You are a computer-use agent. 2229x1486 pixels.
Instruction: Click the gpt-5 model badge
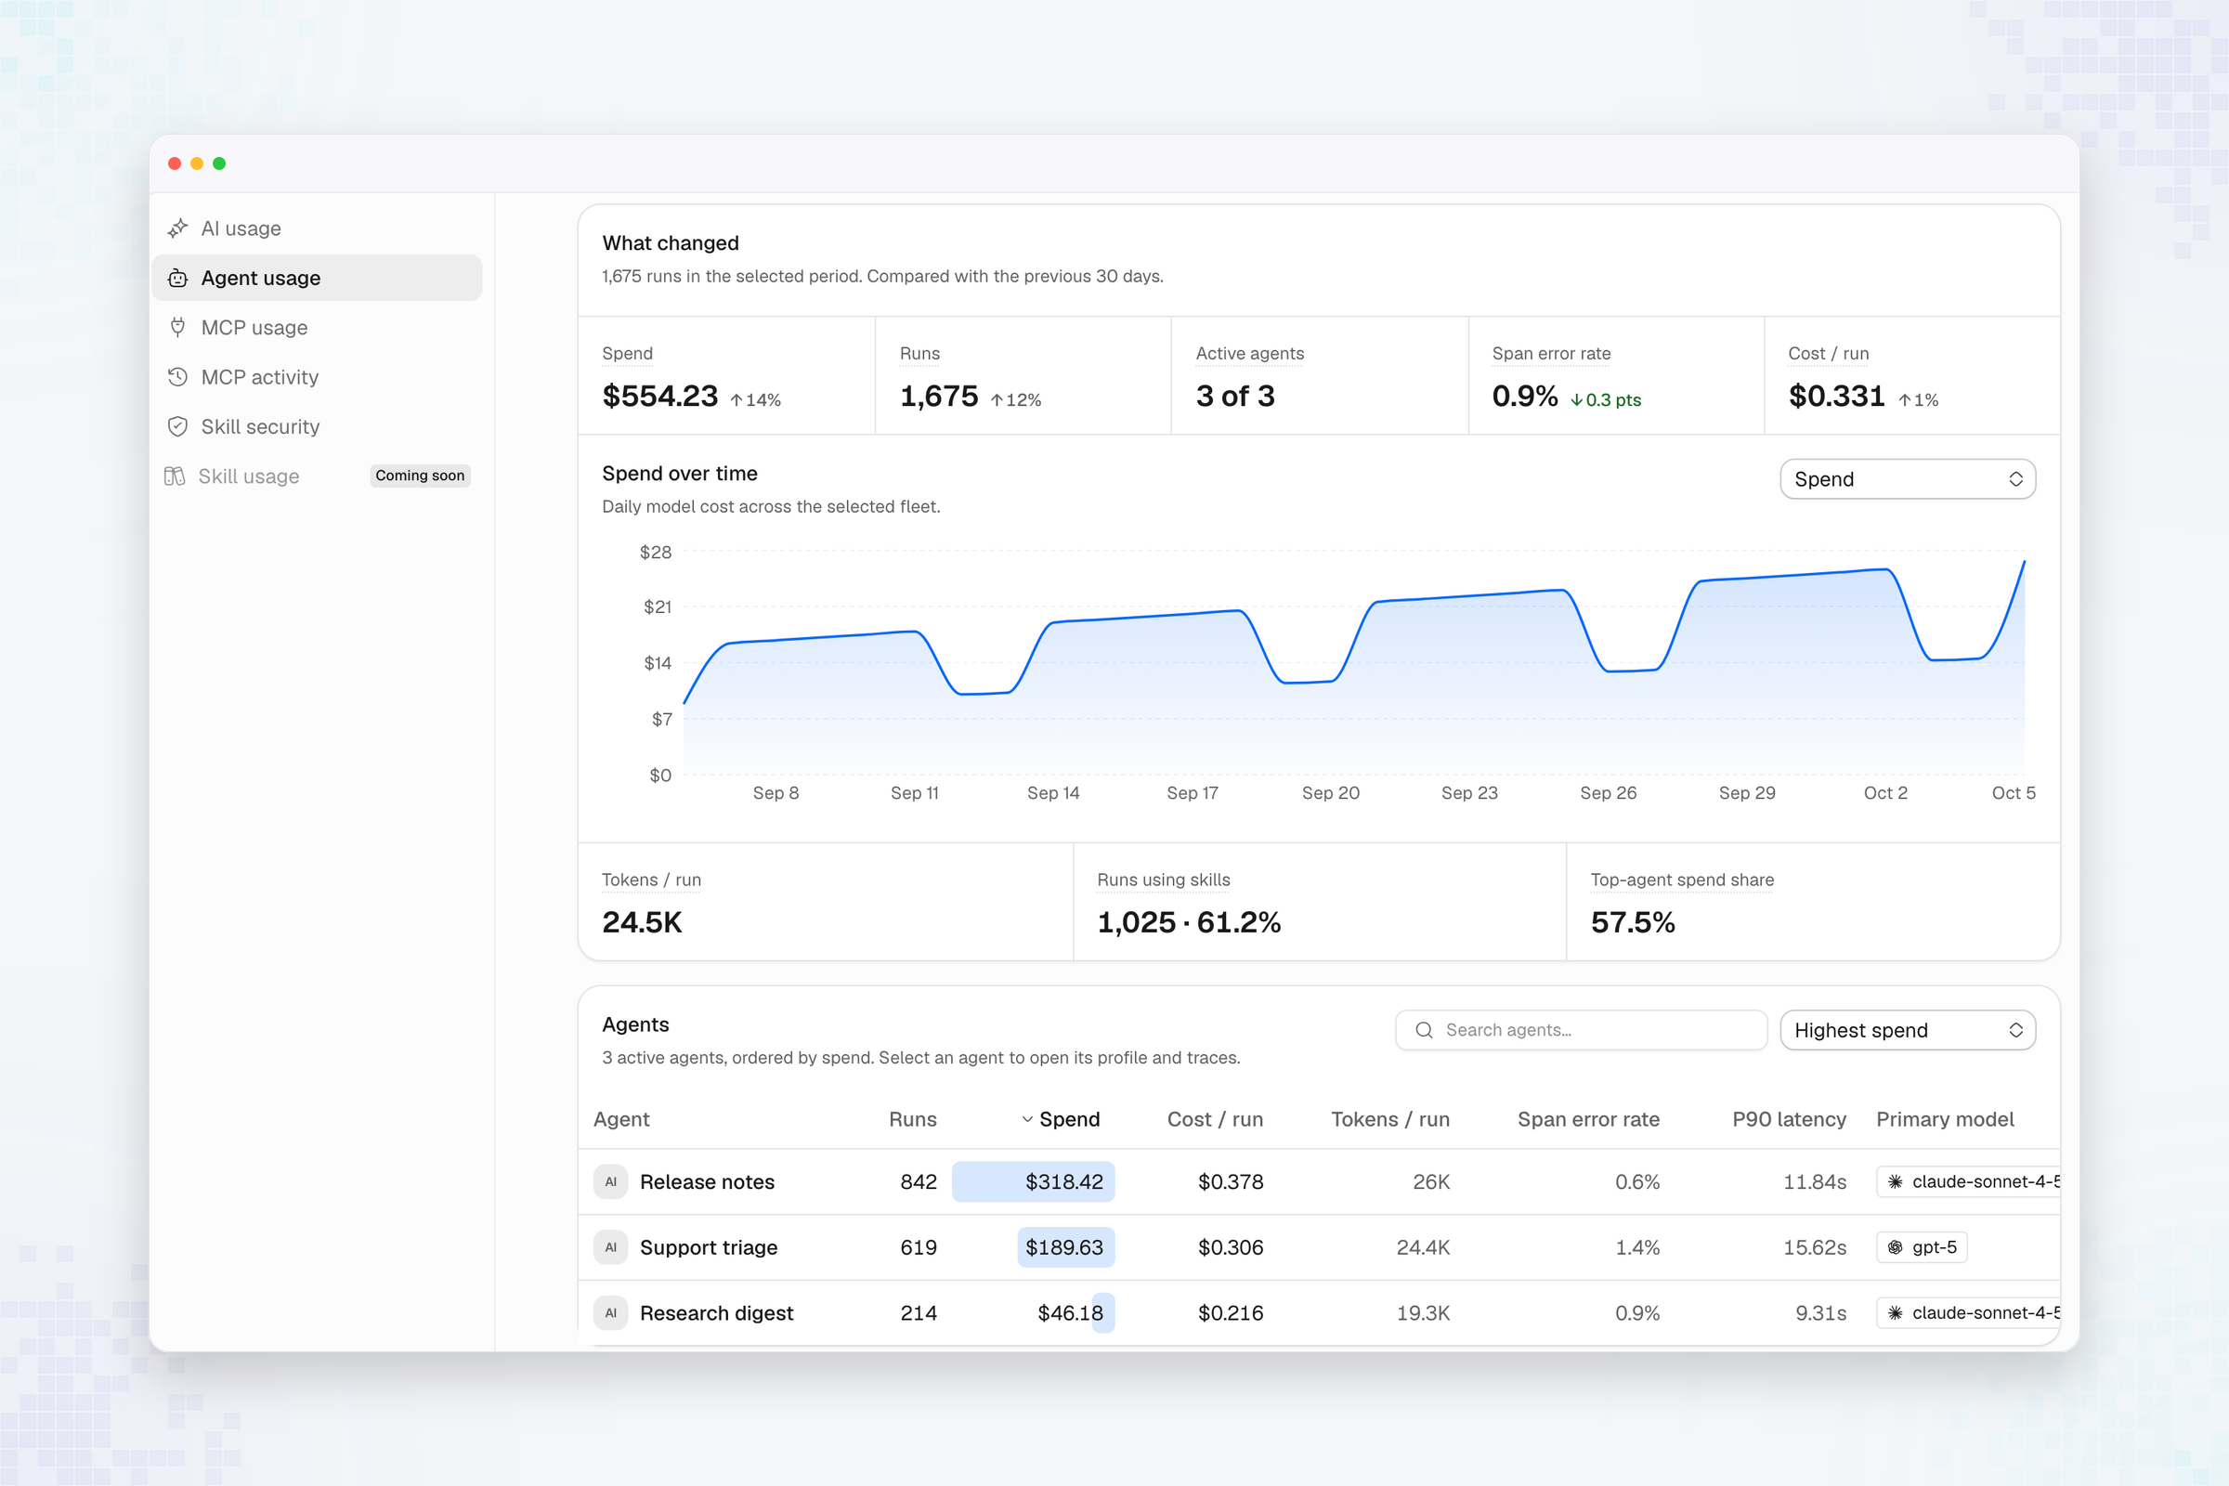[x=1922, y=1247]
